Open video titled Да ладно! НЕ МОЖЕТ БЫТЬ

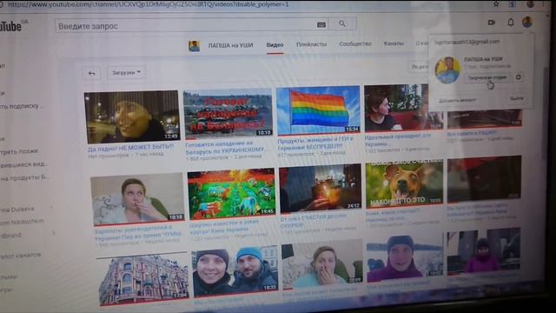(131, 147)
